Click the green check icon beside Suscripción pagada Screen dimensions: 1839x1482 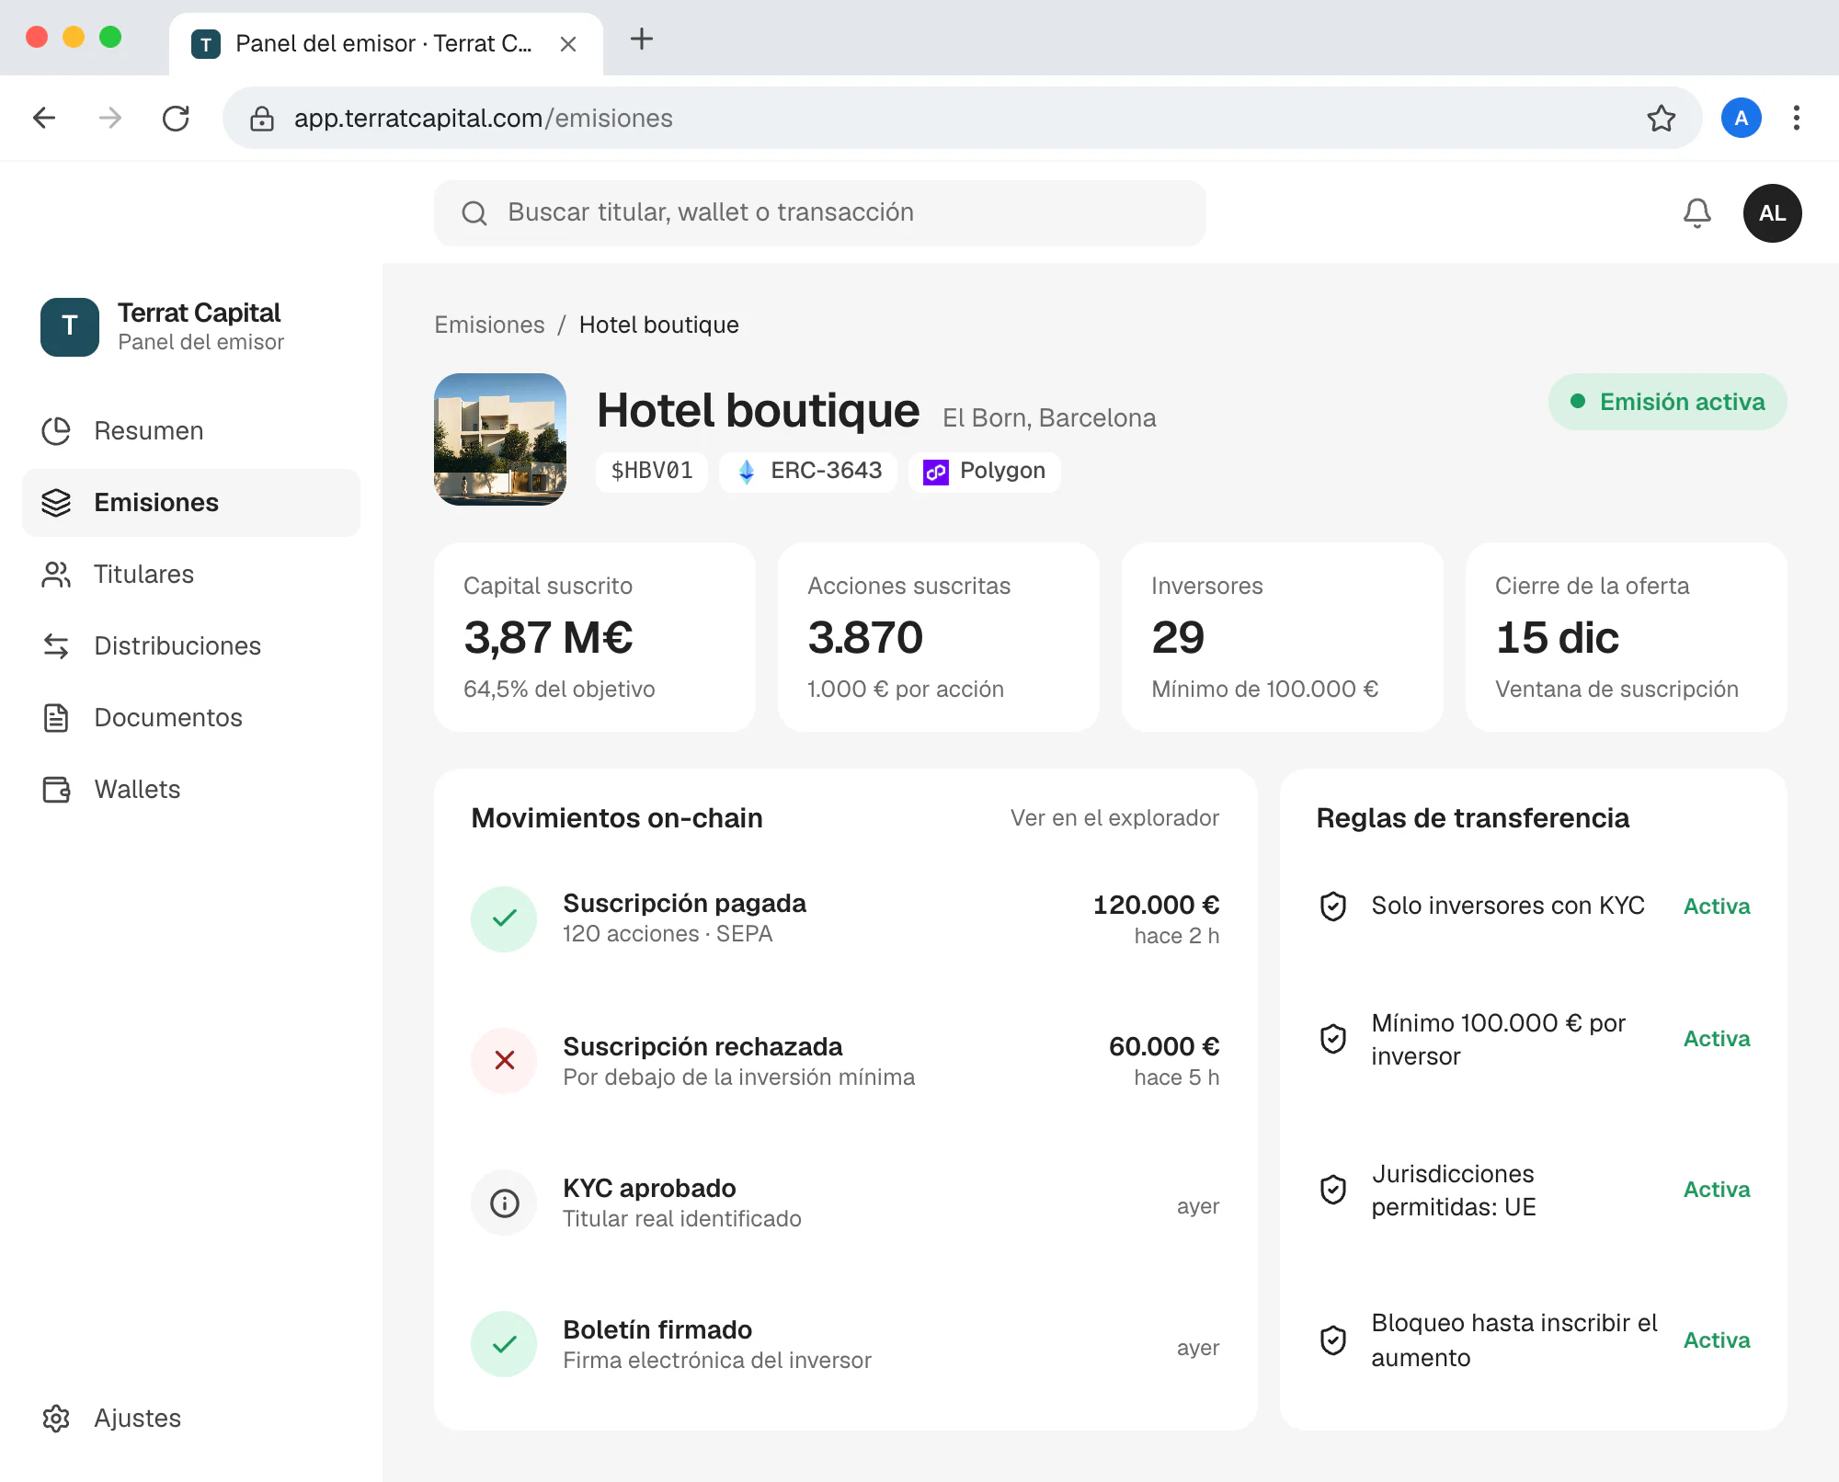pyautogui.click(x=504, y=918)
